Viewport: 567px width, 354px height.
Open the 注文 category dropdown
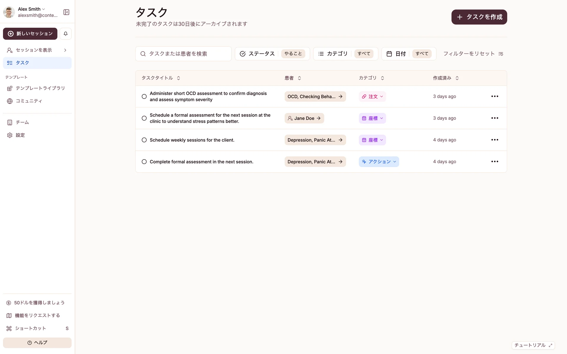pos(372,96)
